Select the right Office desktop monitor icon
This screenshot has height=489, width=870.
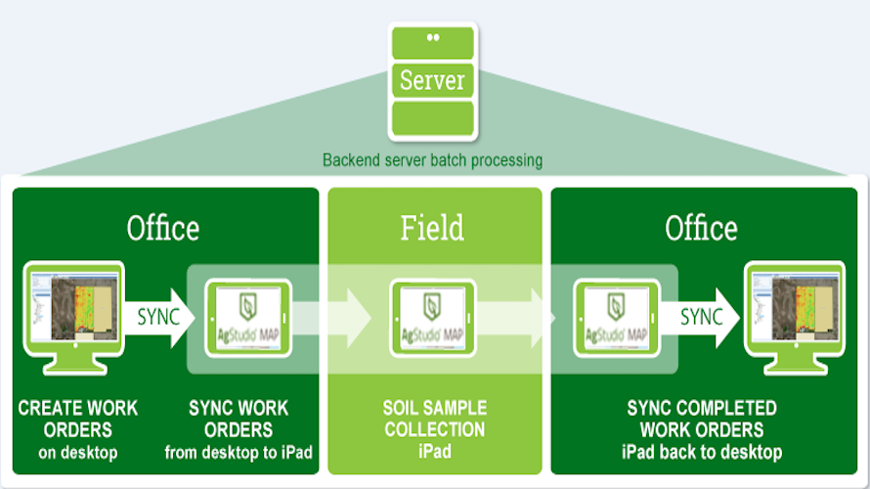tap(795, 318)
